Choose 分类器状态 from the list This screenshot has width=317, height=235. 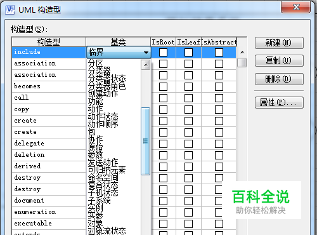click(107, 79)
